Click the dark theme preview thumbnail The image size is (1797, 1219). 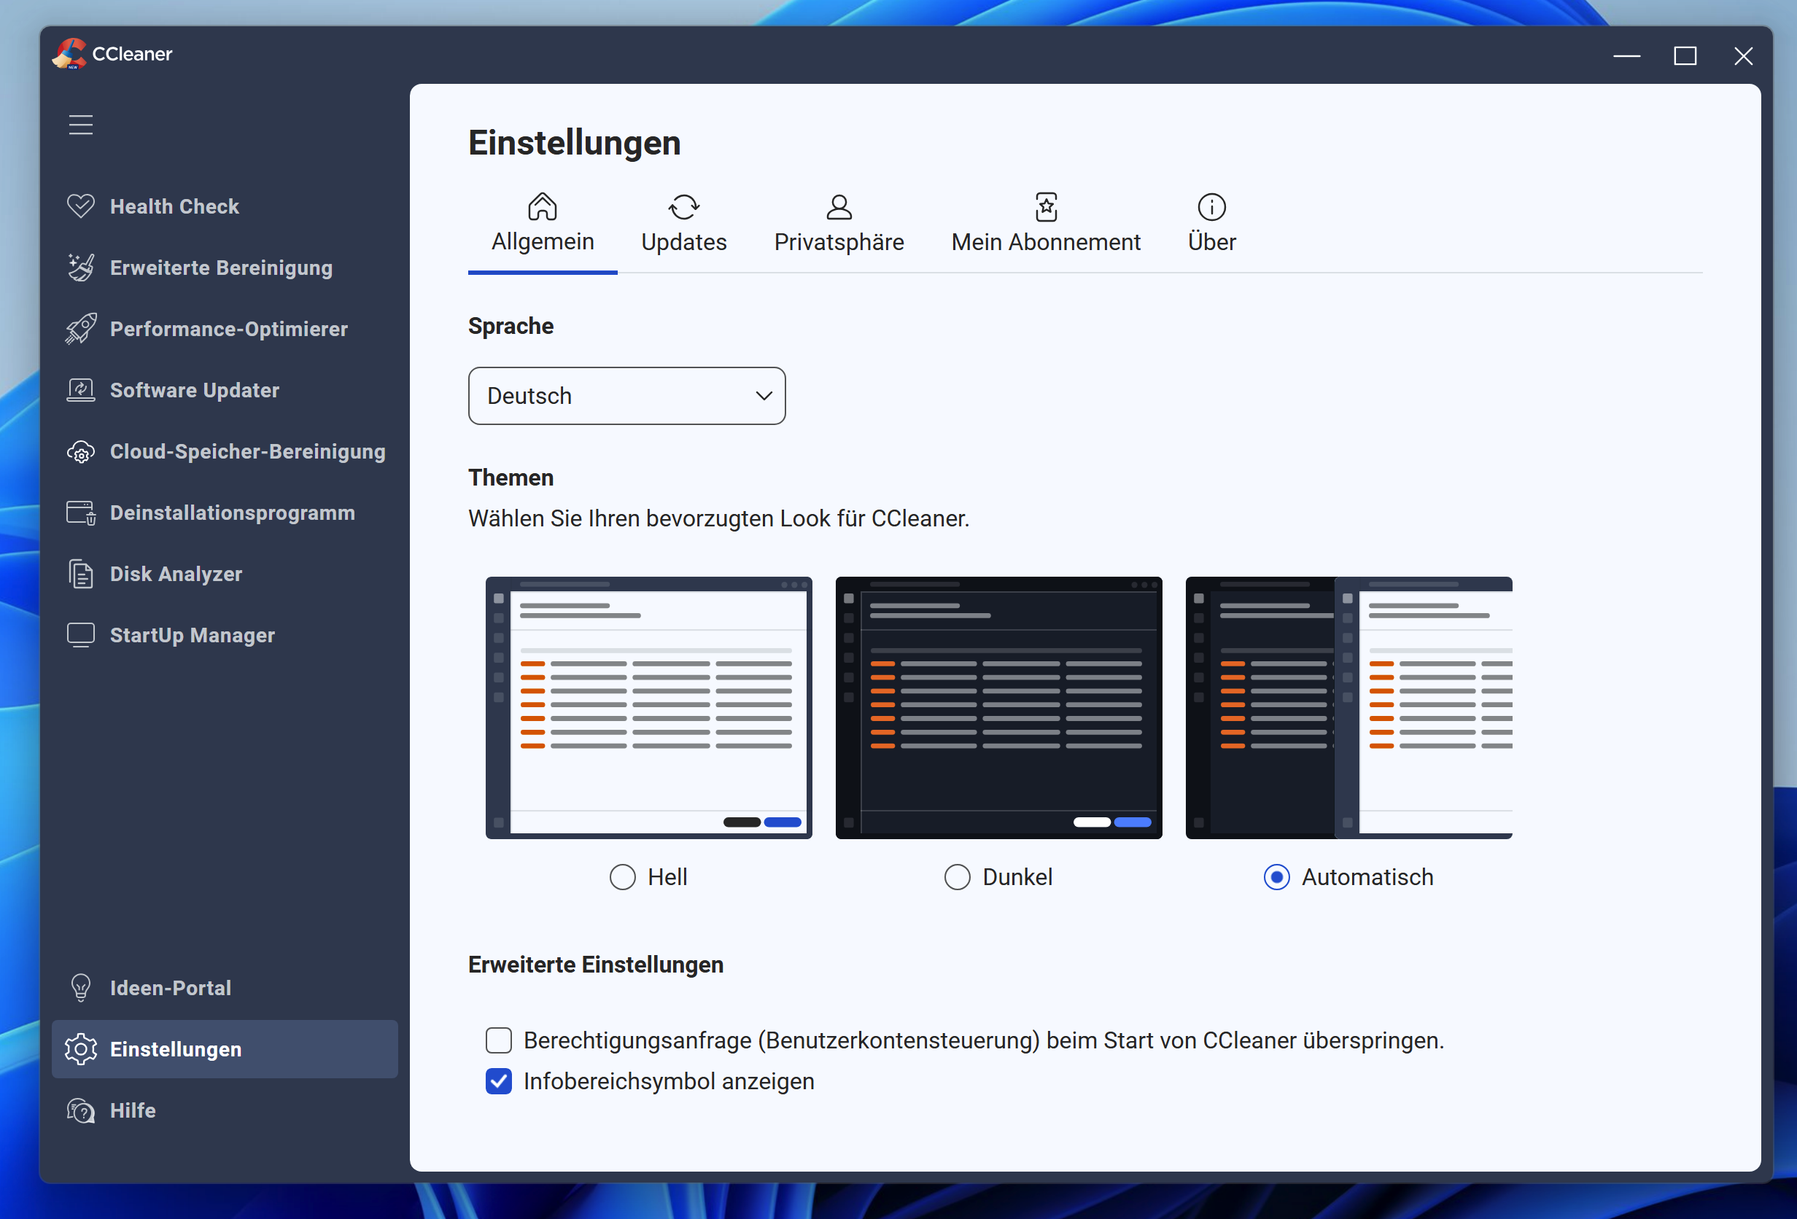(998, 707)
